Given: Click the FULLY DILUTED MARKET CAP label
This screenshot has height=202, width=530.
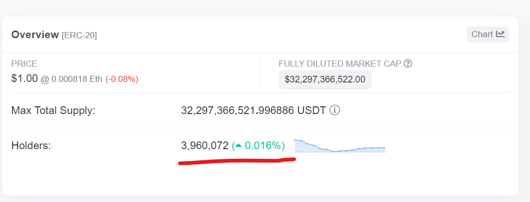Looking at the screenshot, I should 340,64.
